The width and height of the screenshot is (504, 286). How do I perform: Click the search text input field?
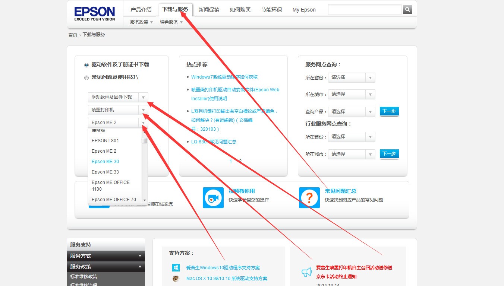click(x=365, y=9)
